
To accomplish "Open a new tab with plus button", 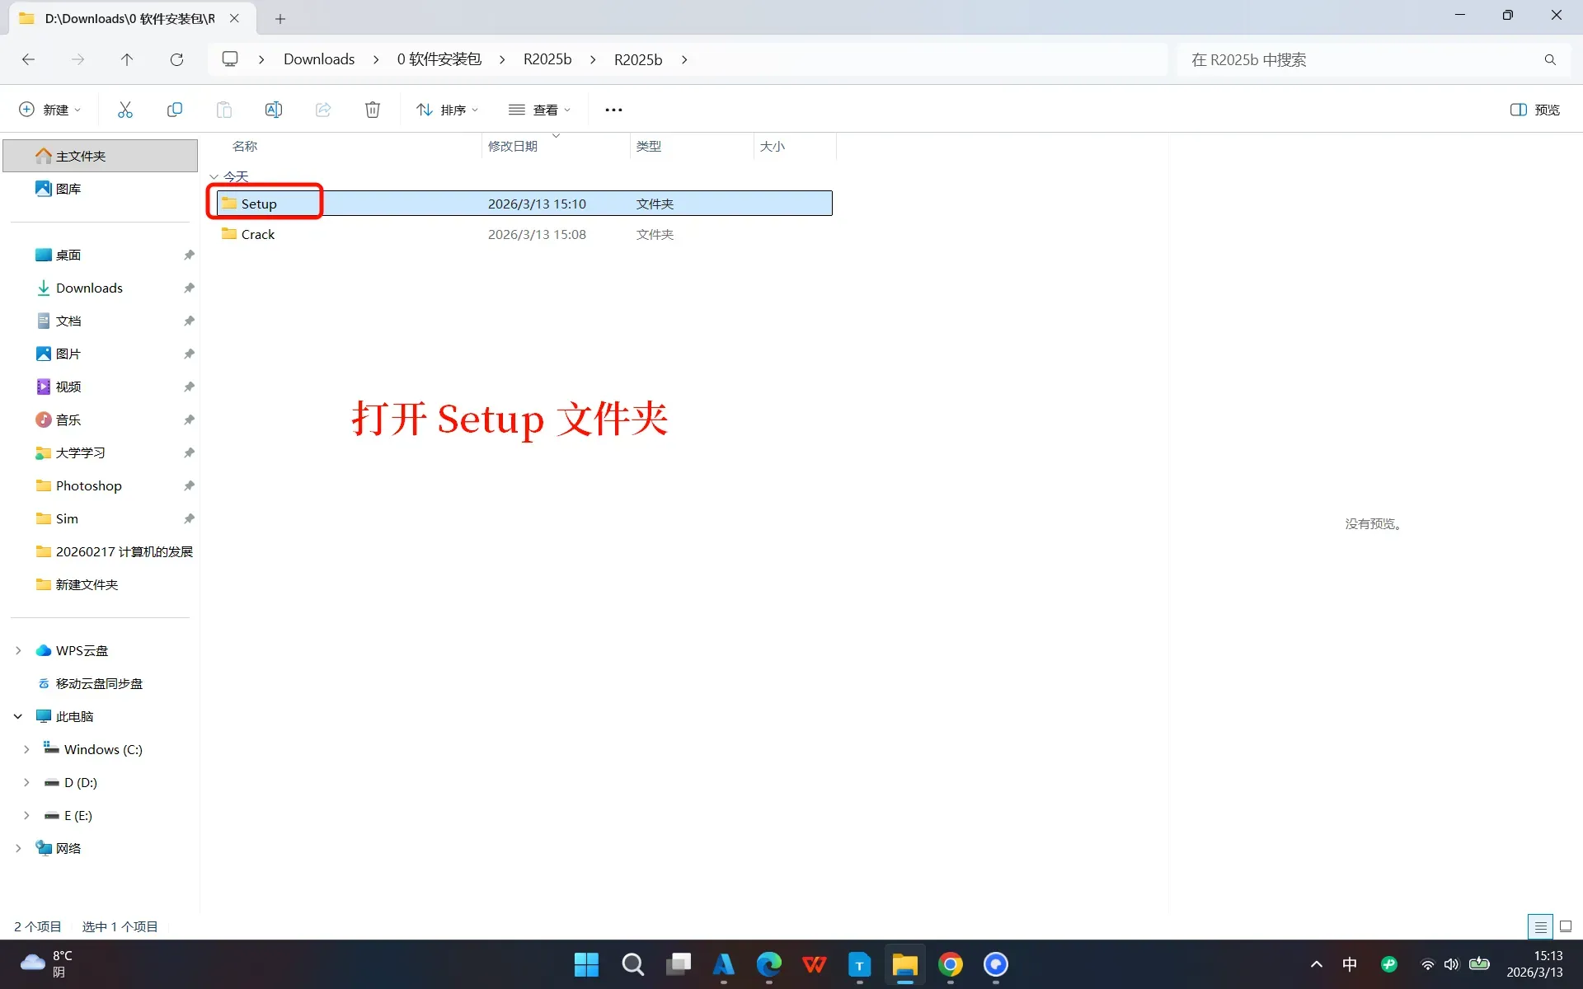I will click(280, 18).
